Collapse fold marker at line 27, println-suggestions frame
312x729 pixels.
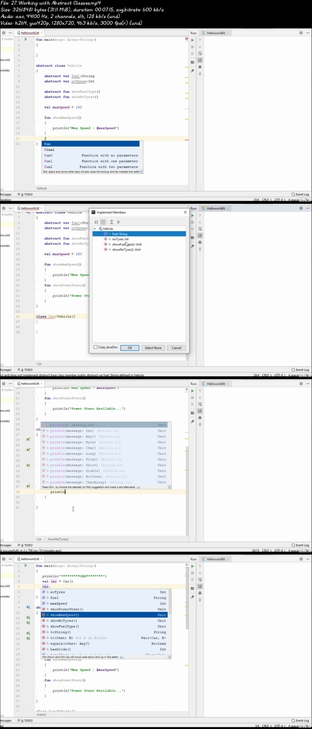tap(34, 435)
